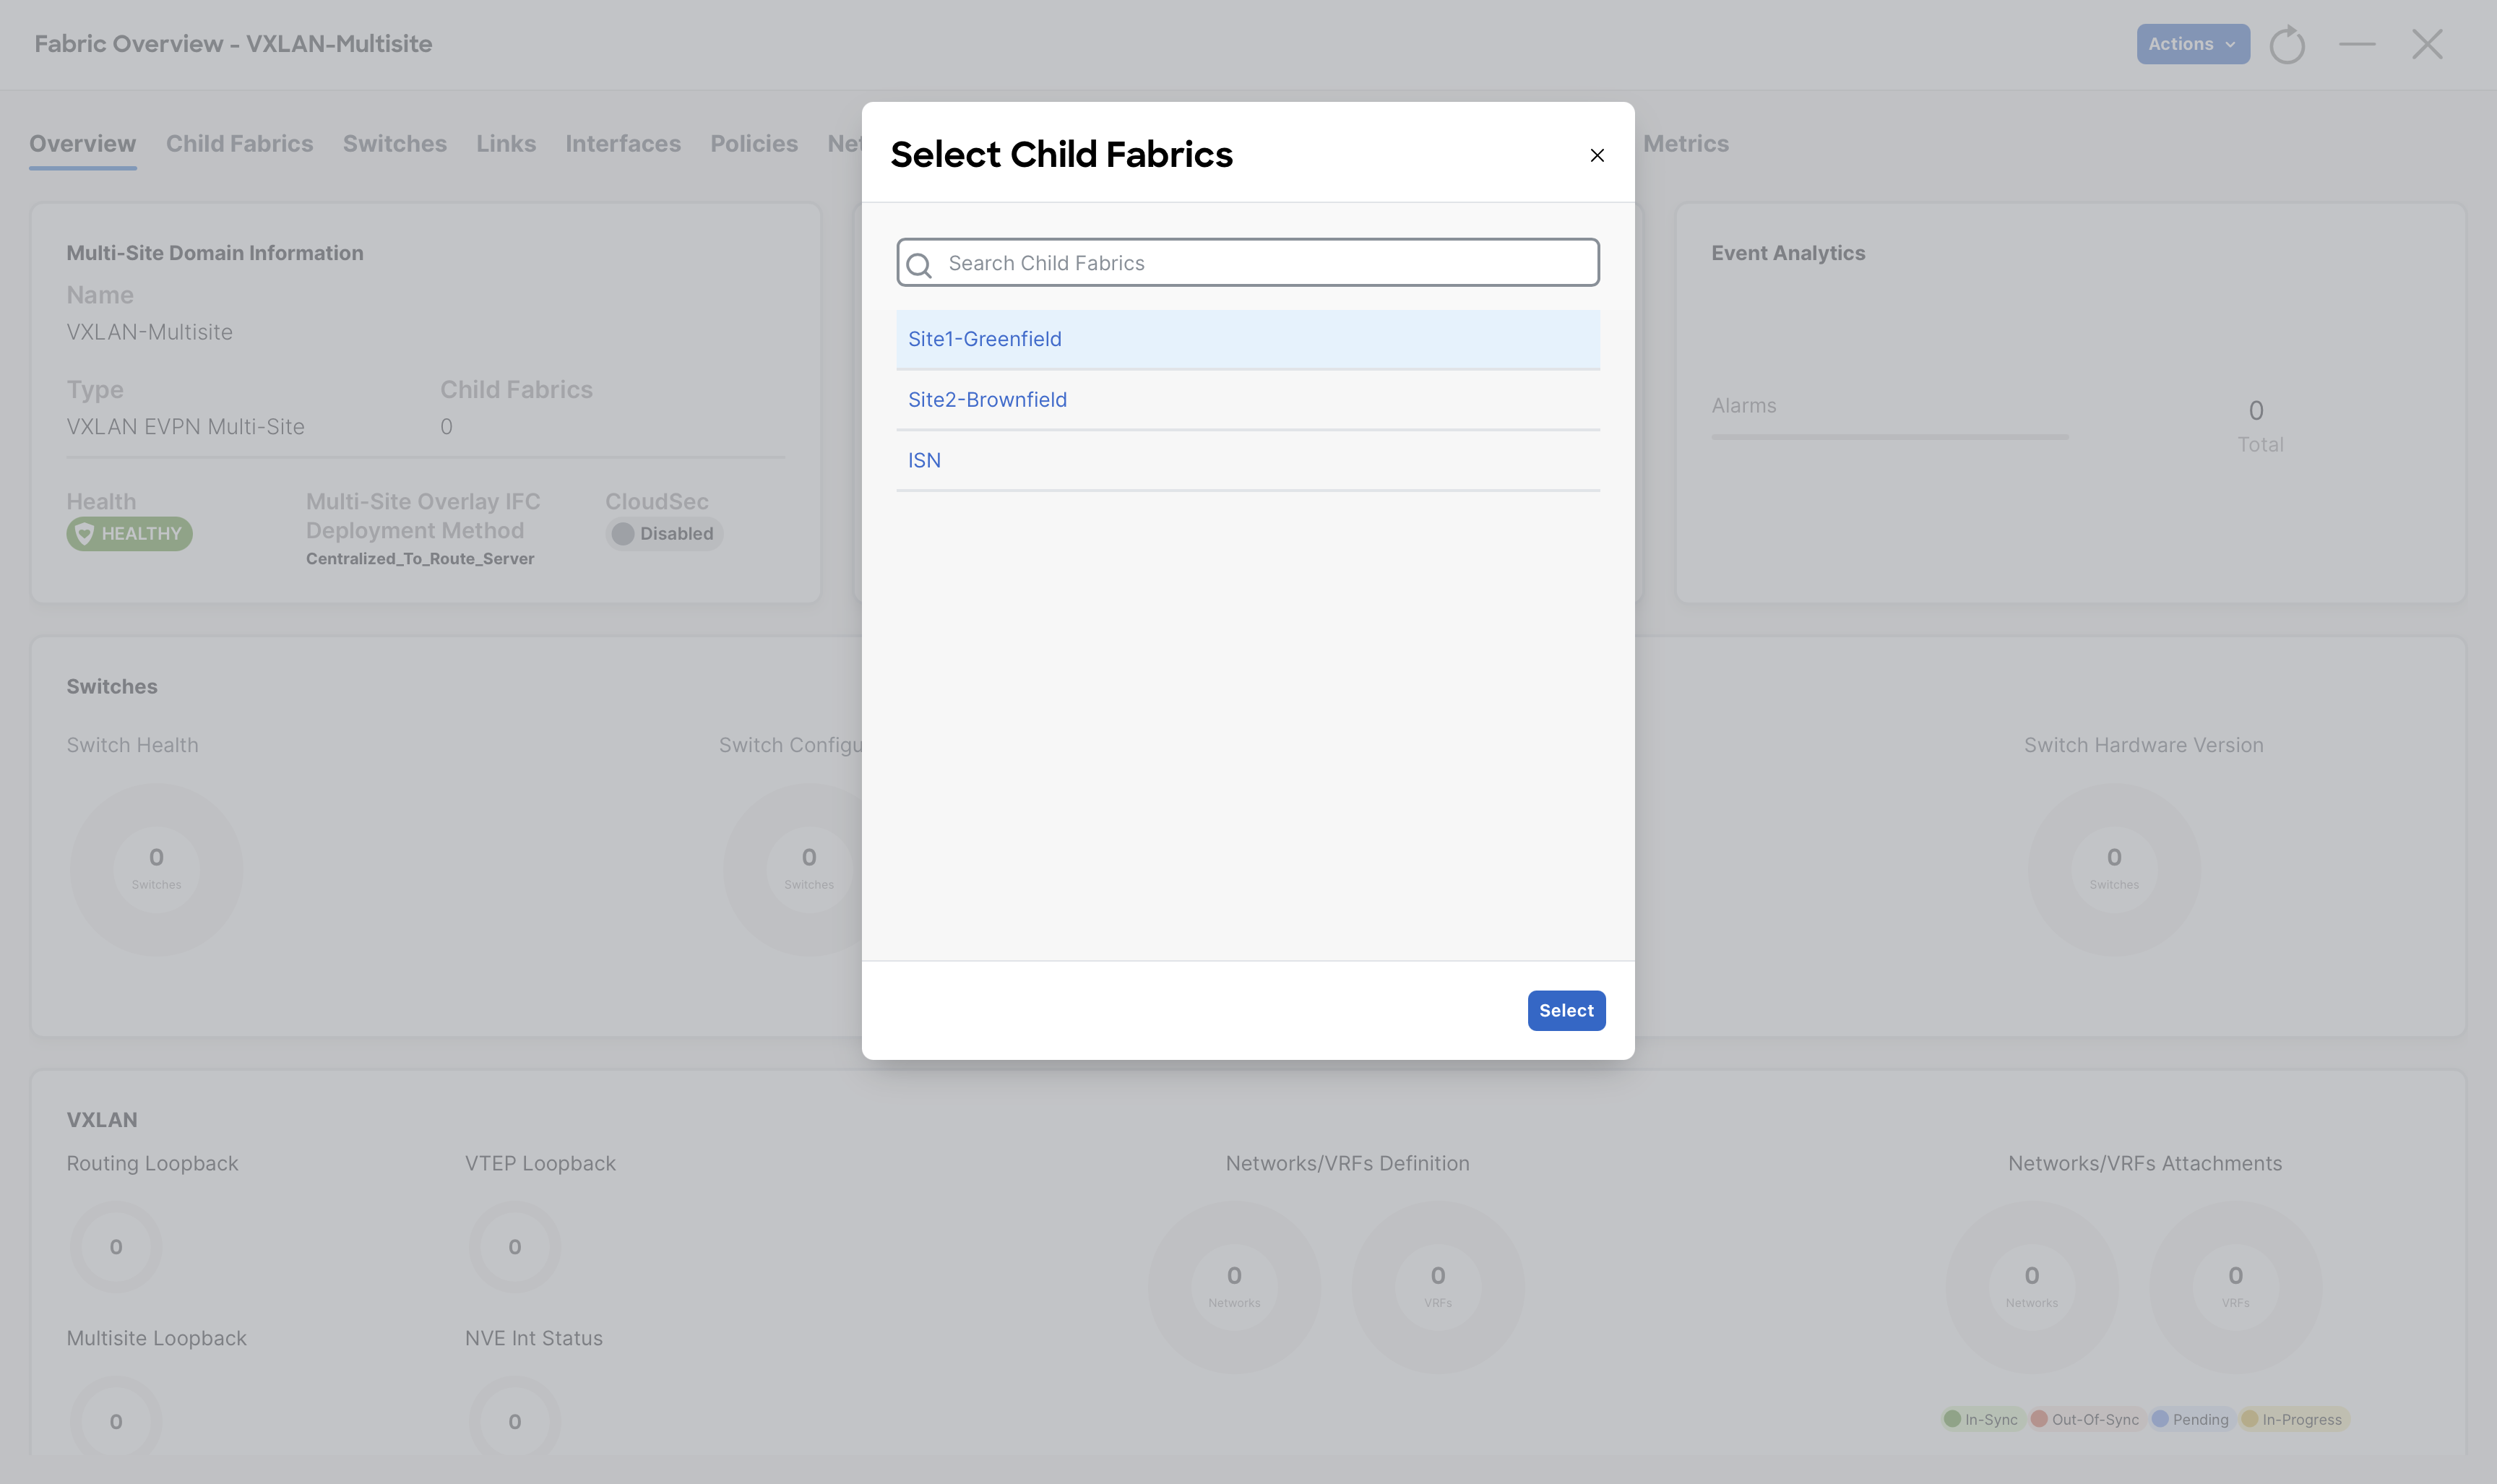Click the CloudSec Disabled status badge
This screenshot has height=1484, width=2497.
click(x=664, y=534)
